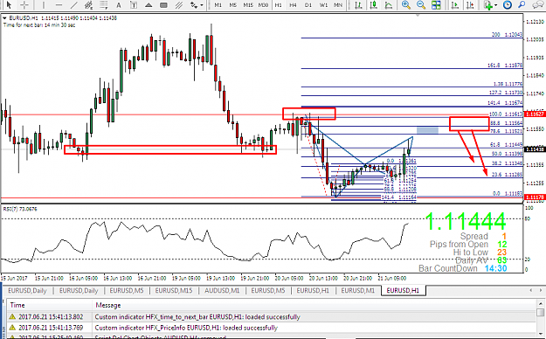Switch timeframe to W1
Viewport: 546px width, 339px height.
point(323,5)
